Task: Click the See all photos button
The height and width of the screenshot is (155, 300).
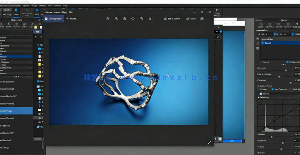Action: point(54,19)
